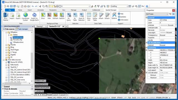Open the Coordinate System globe icon
This screenshot has height=100, width=178.
25,17
